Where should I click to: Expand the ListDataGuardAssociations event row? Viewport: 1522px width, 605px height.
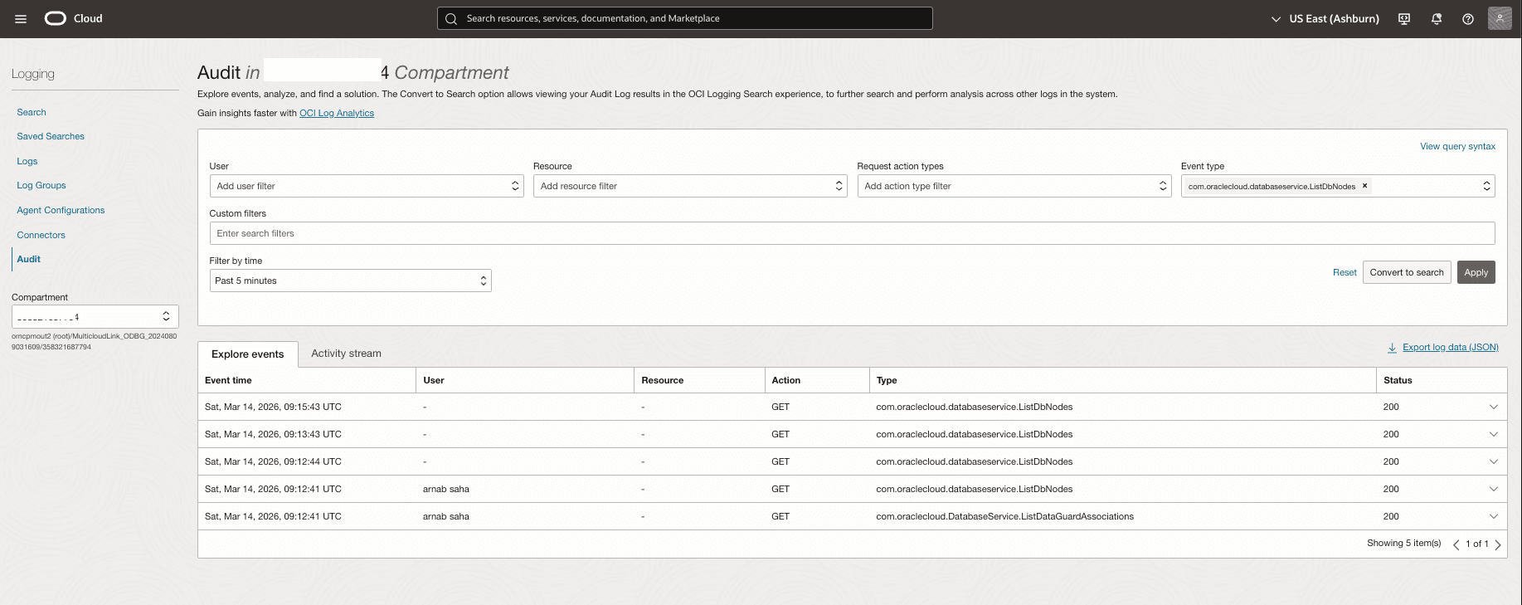(1494, 516)
